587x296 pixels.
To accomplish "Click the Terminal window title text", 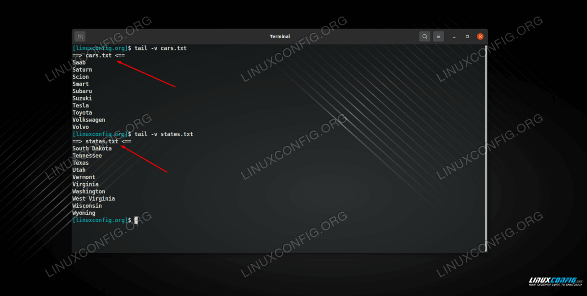I will coord(280,37).
